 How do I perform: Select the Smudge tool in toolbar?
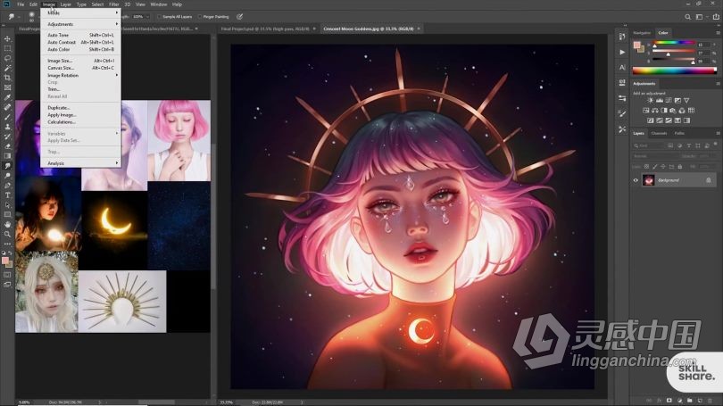(x=7, y=165)
